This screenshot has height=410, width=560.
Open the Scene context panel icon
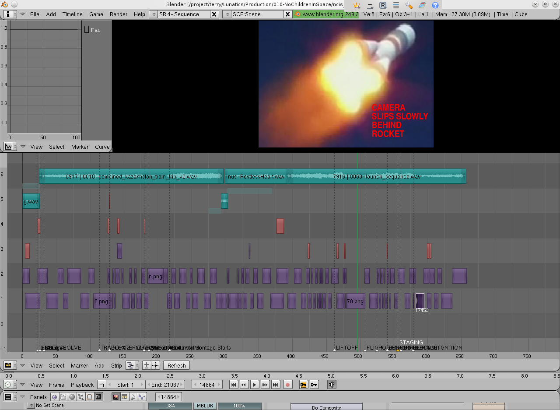(98, 397)
